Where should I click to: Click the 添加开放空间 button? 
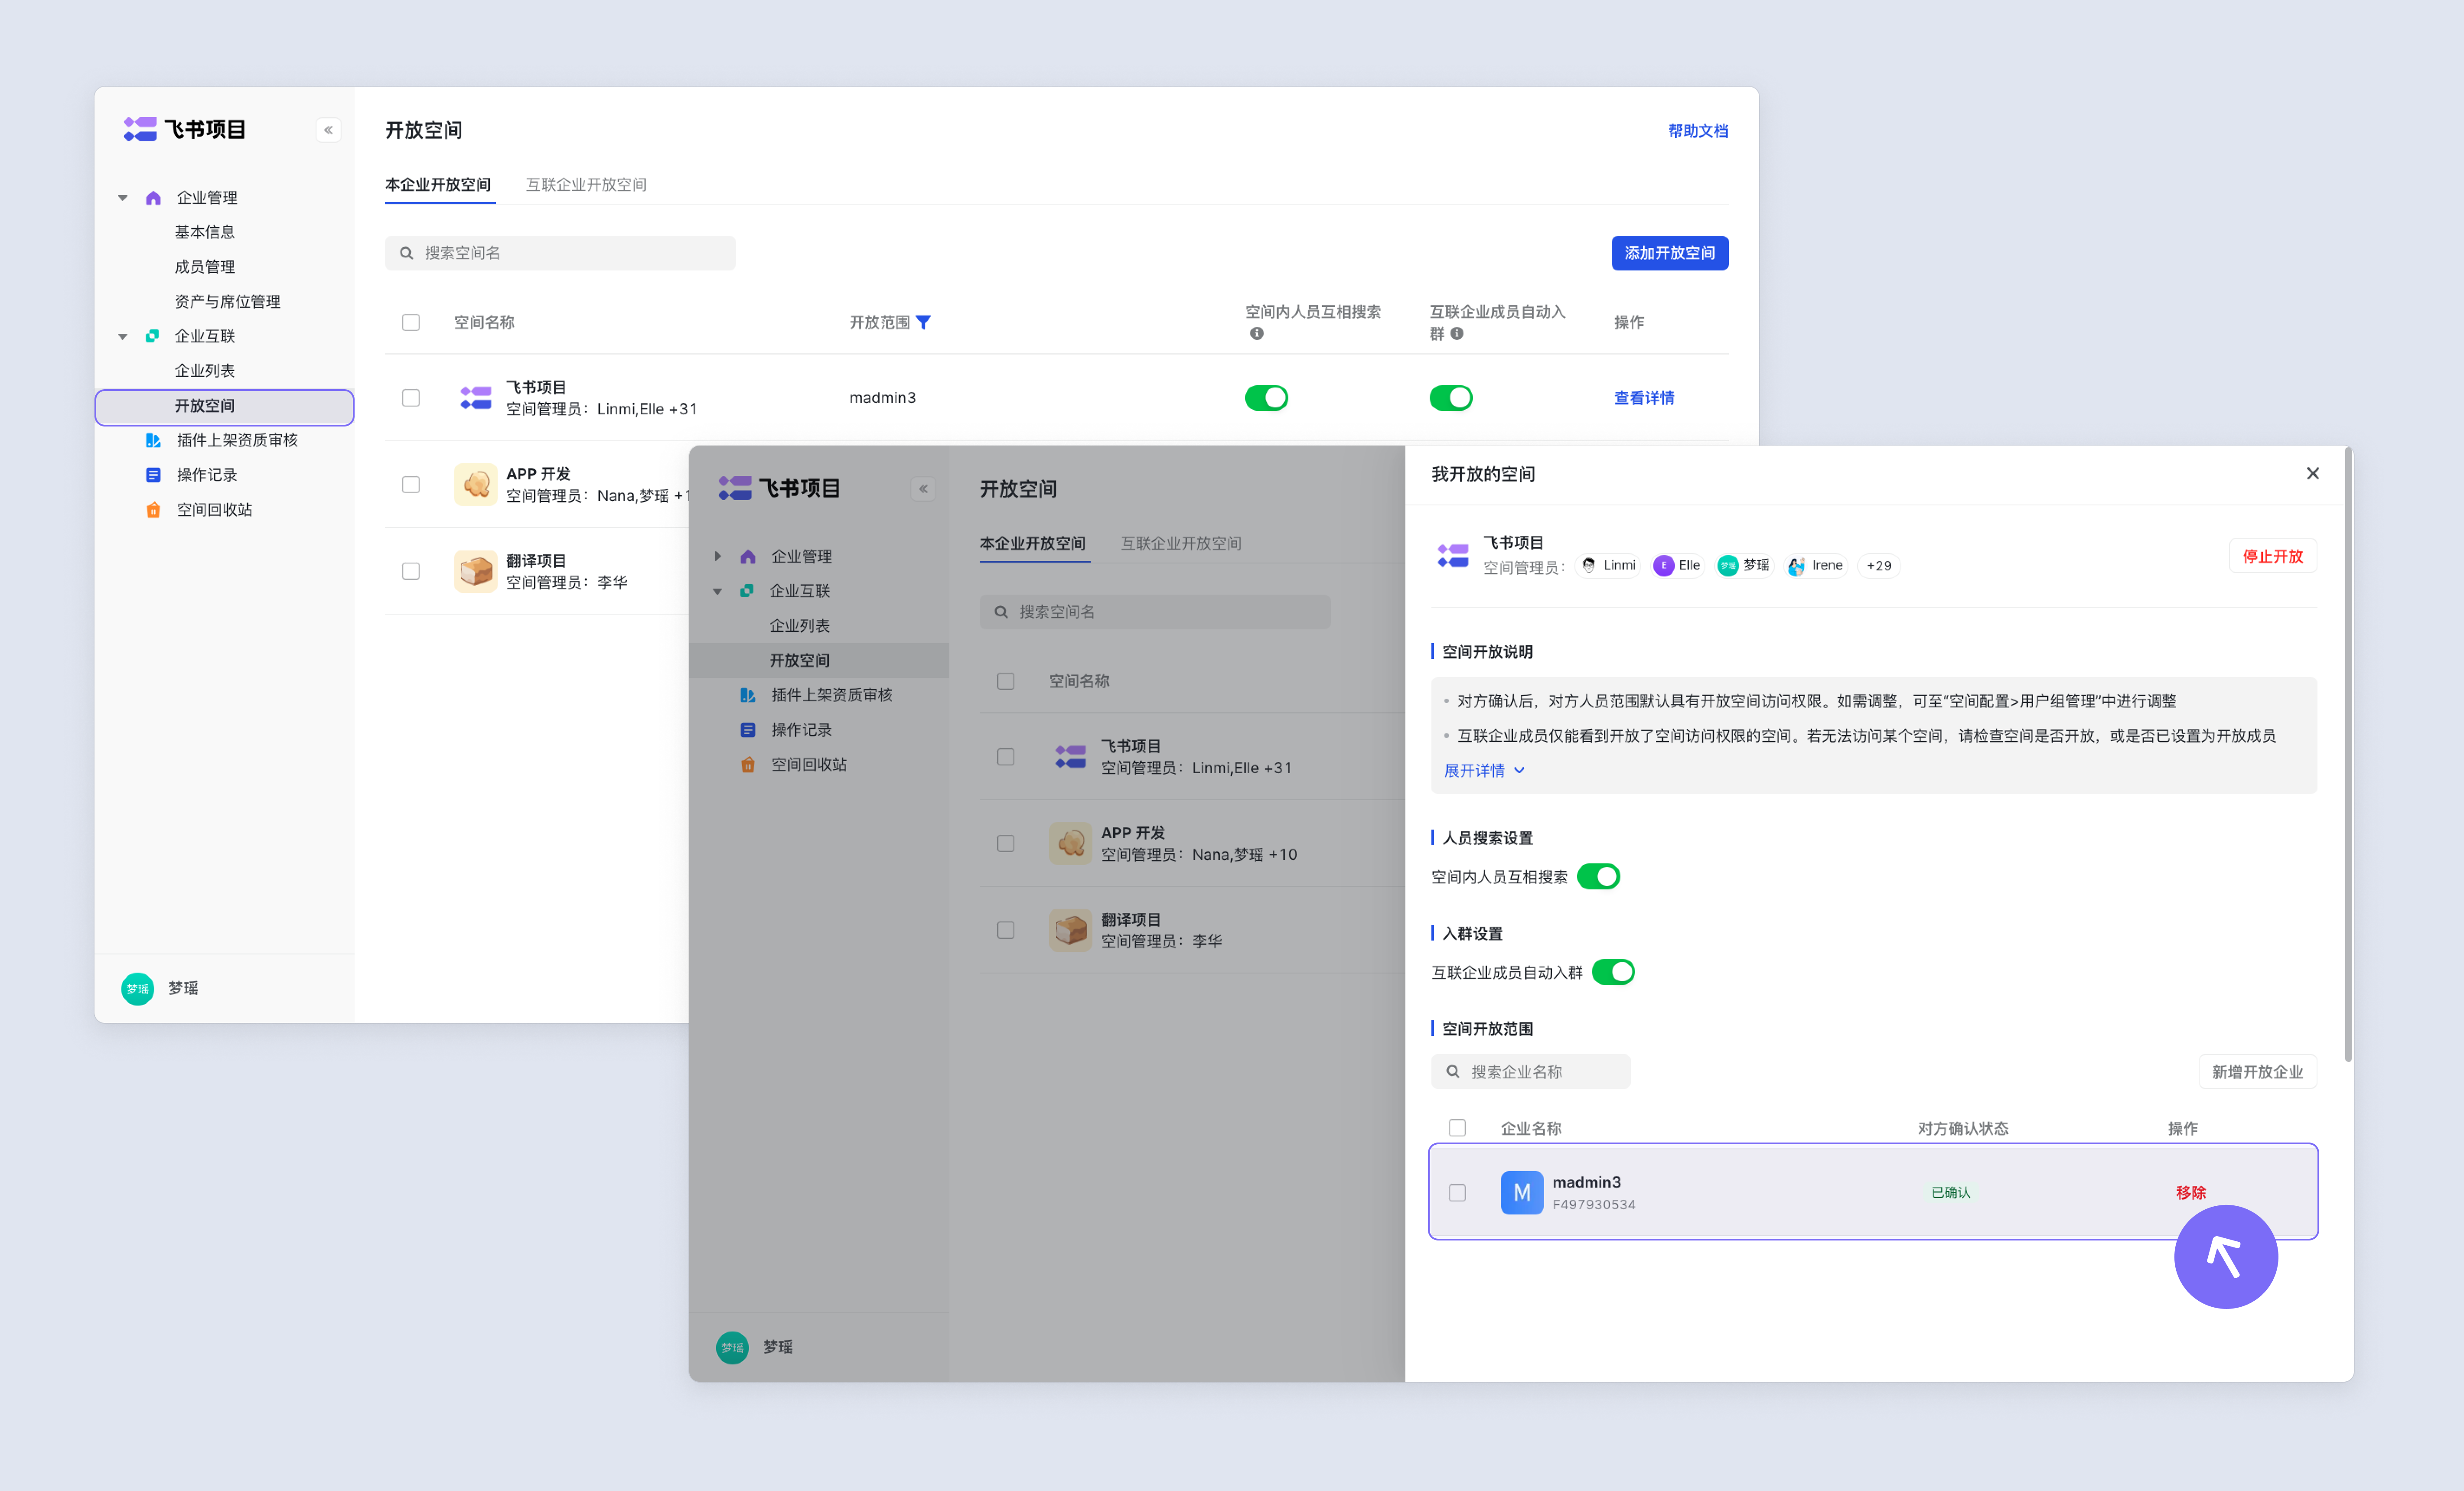pyautogui.click(x=1669, y=253)
